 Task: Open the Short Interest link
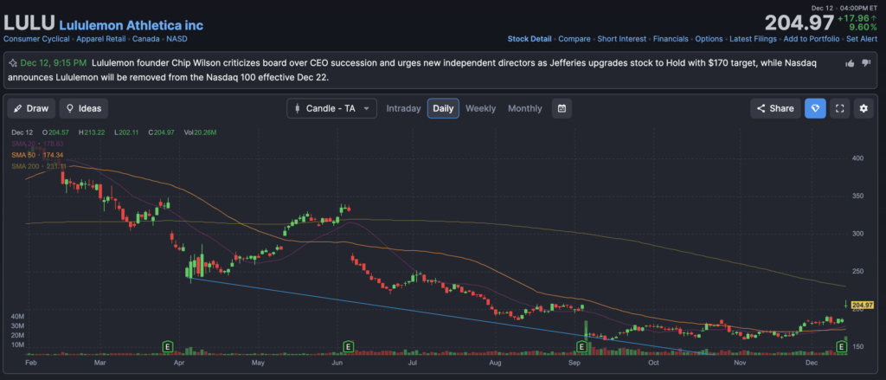tap(620, 39)
